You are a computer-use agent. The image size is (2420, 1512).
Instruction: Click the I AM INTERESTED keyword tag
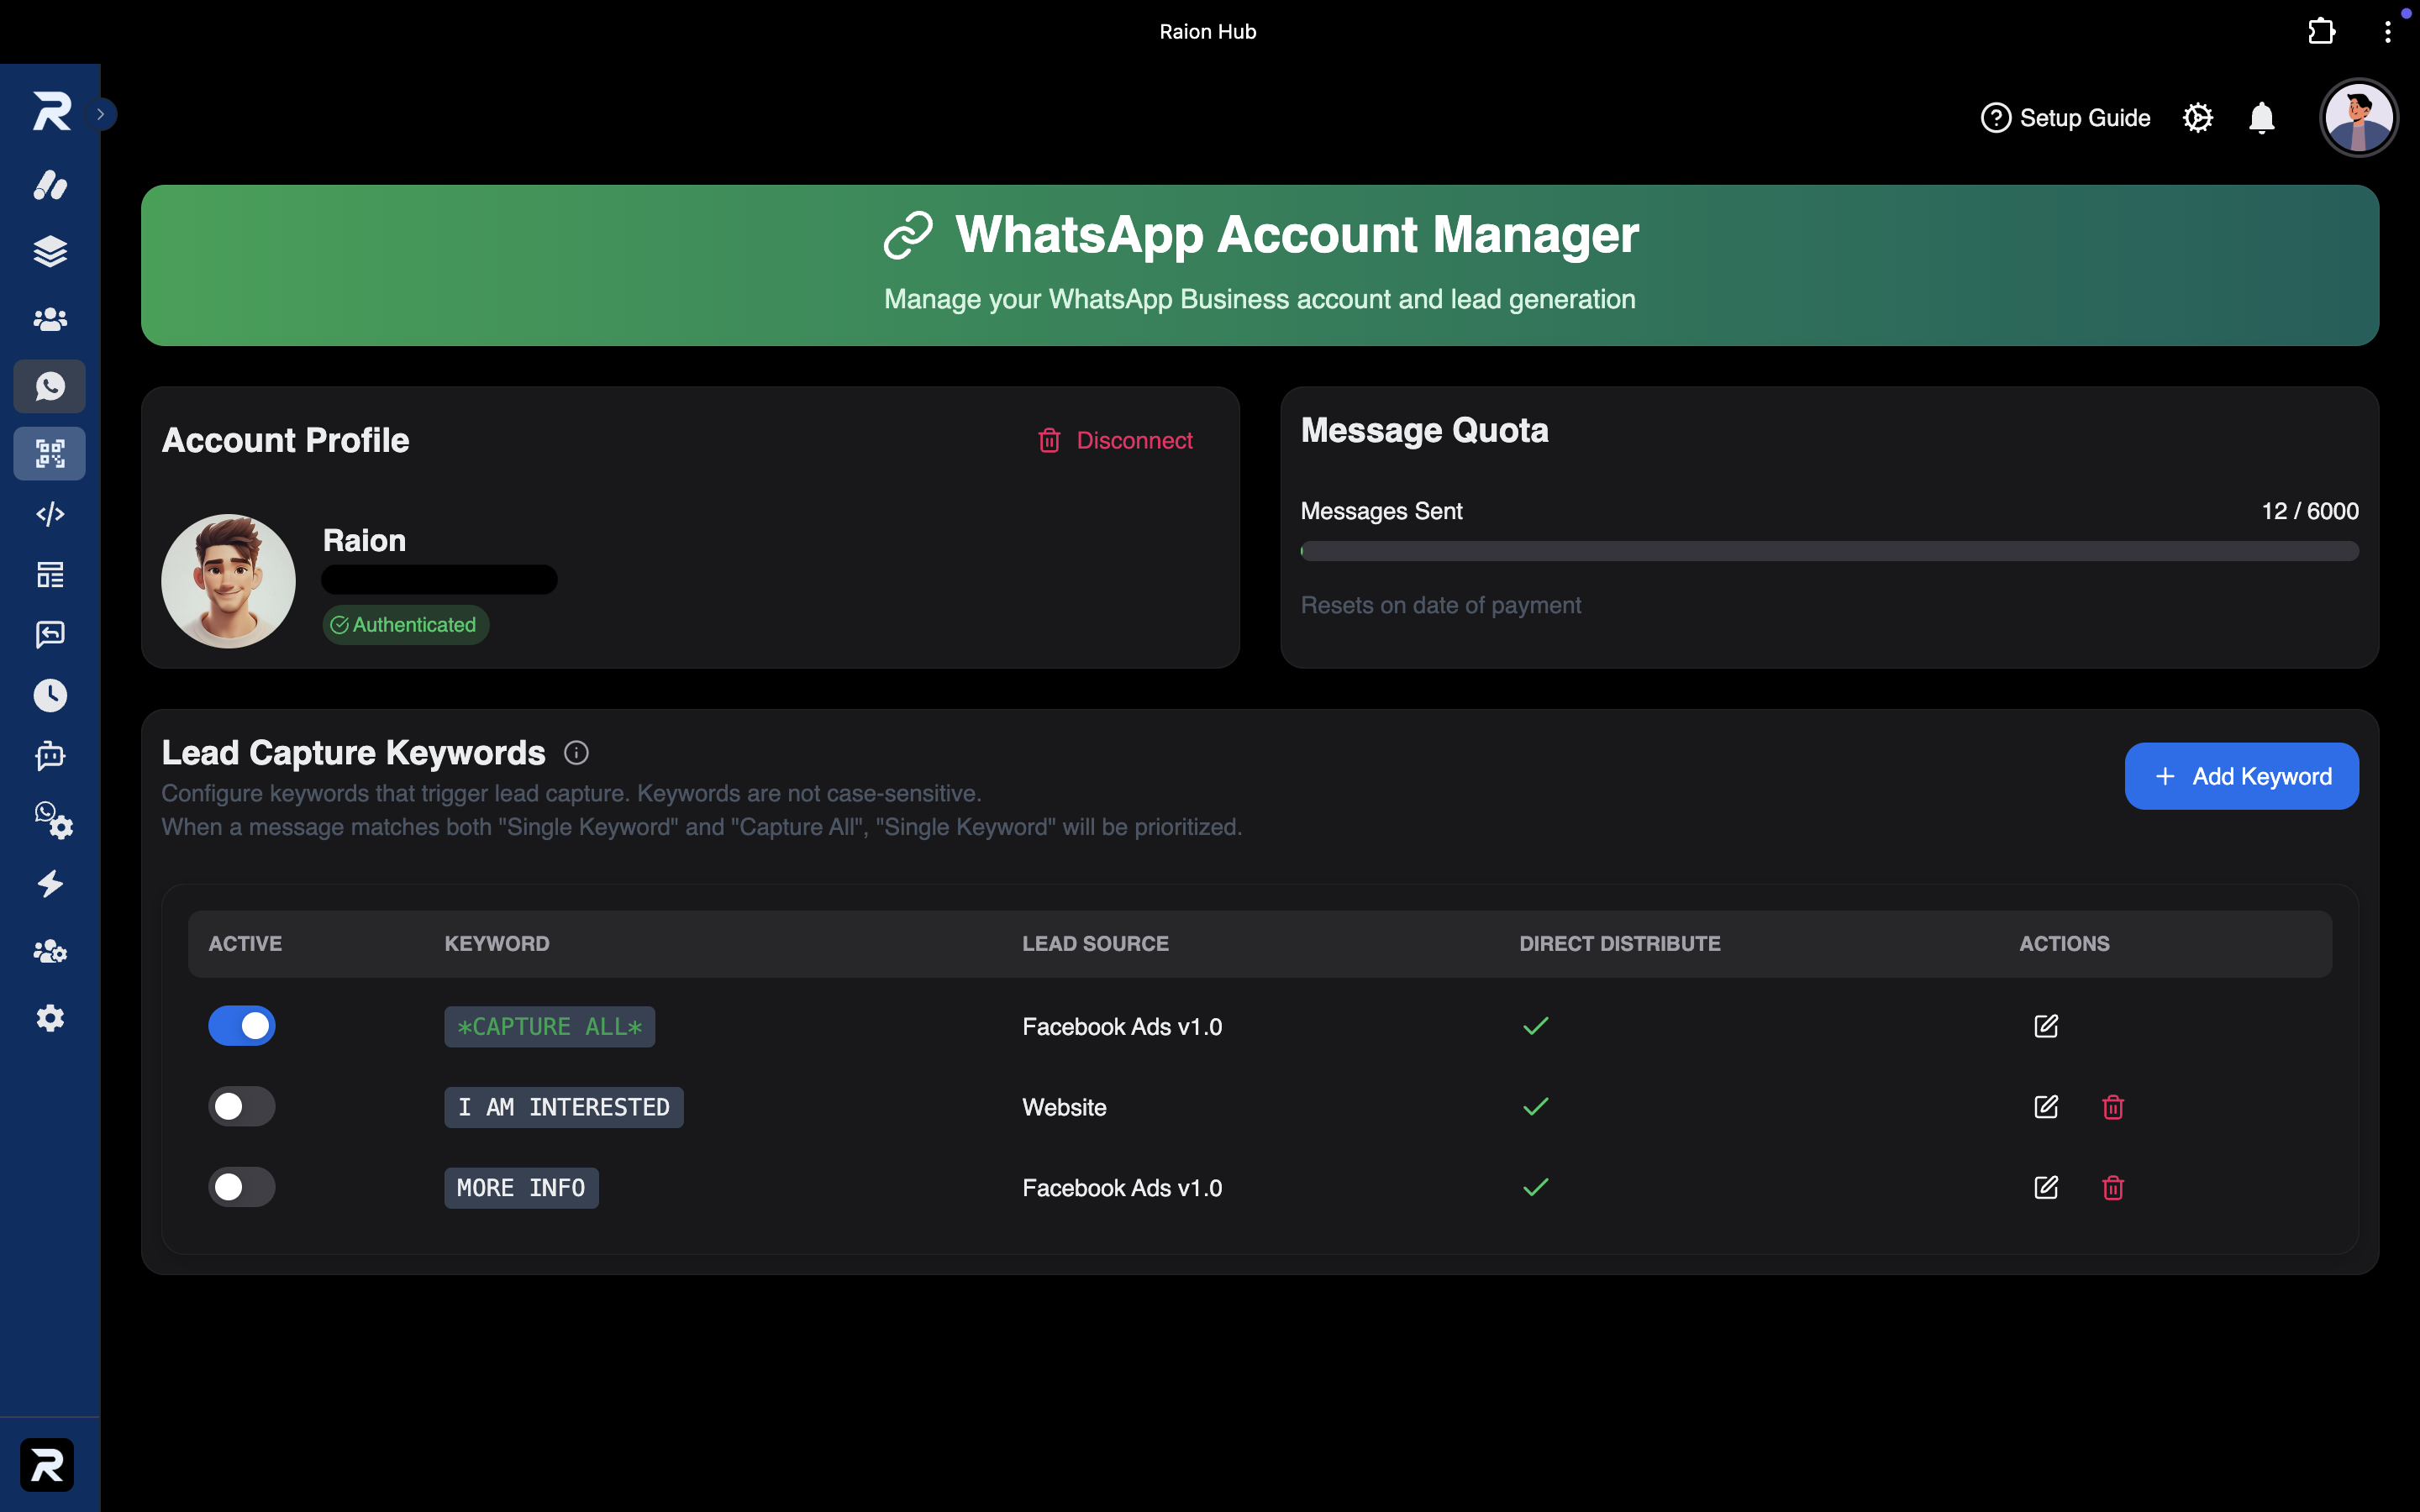click(x=564, y=1107)
